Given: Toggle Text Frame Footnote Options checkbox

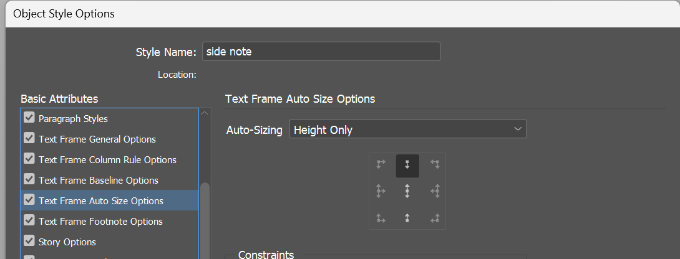Looking at the screenshot, I should (29, 220).
